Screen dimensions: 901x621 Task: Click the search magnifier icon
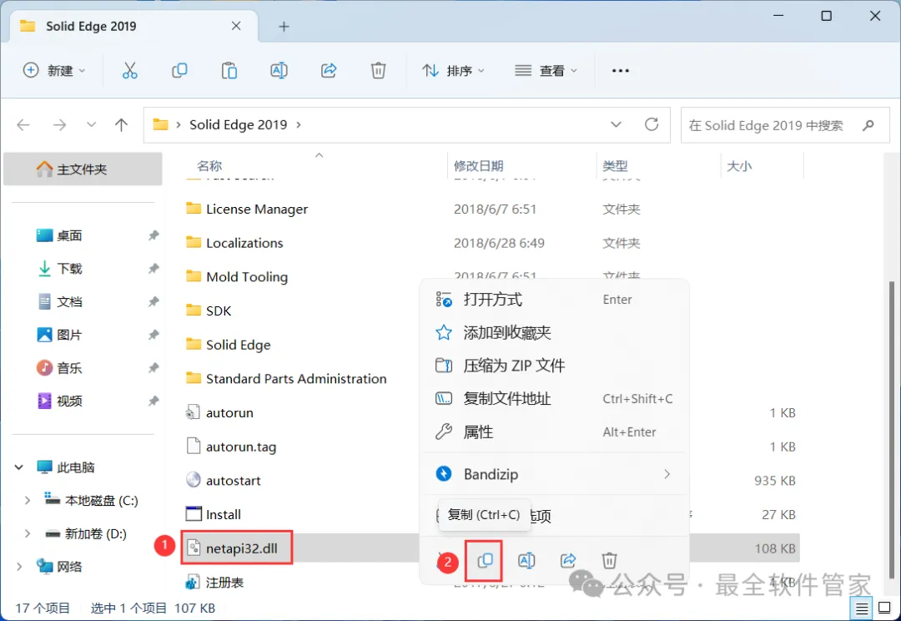click(868, 124)
